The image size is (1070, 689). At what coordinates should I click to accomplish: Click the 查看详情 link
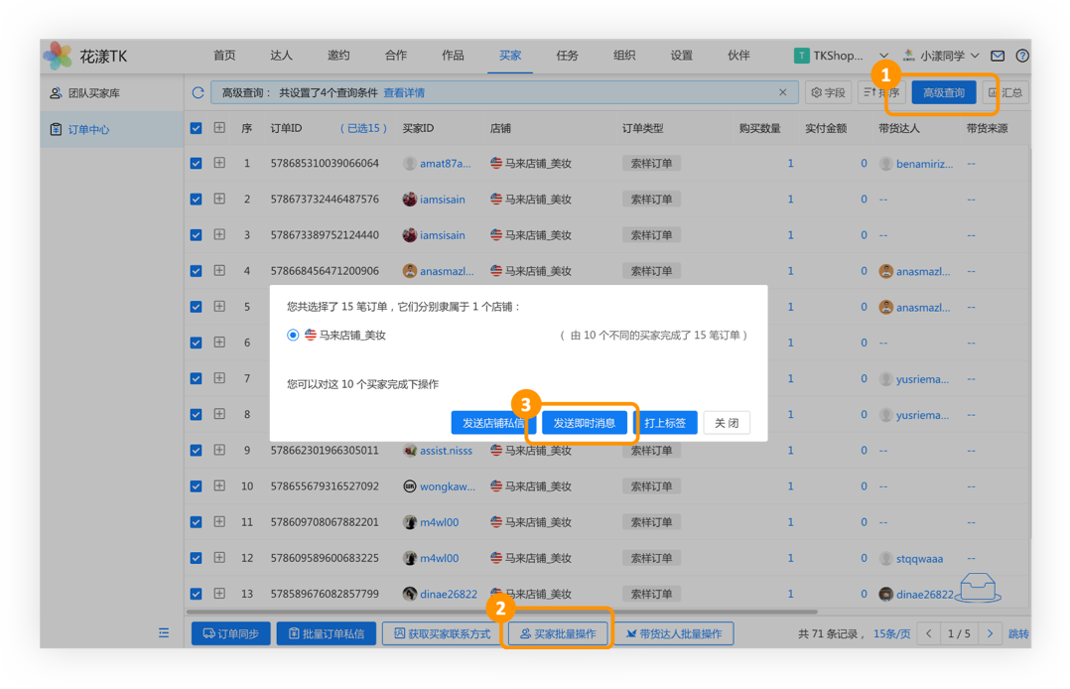pos(404,92)
